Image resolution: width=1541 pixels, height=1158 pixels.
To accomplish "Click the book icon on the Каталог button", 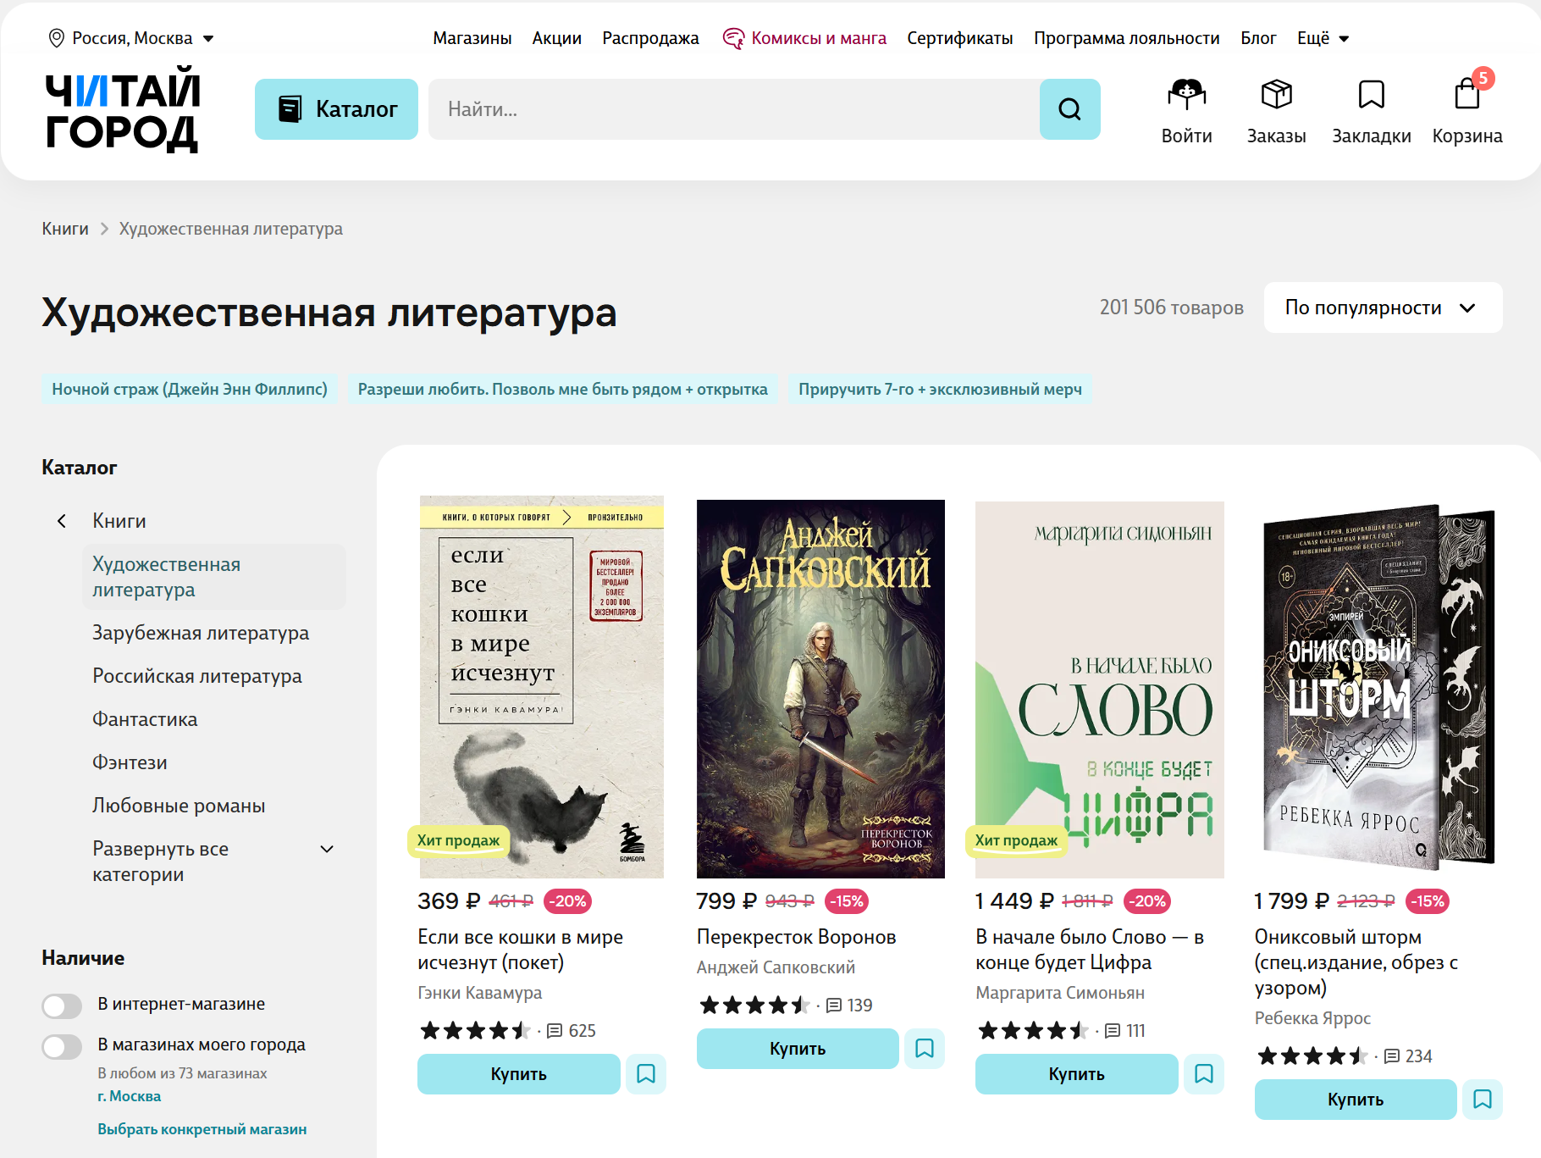I will [x=291, y=108].
